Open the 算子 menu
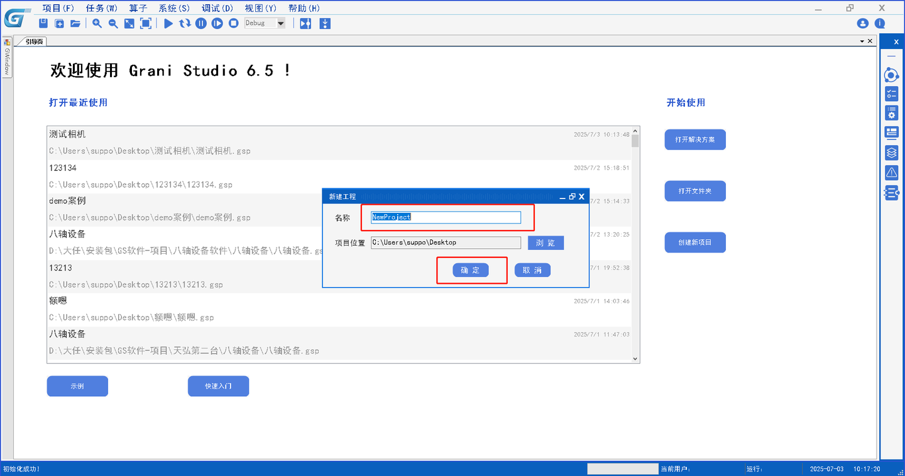The image size is (905, 476). [138, 8]
